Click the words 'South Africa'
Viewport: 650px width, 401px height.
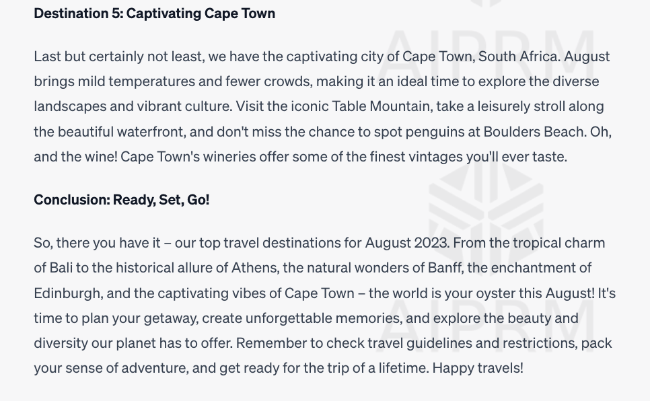(x=517, y=57)
